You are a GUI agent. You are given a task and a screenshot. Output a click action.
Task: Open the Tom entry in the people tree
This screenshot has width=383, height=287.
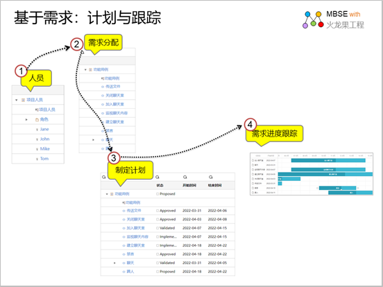(x=44, y=159)
